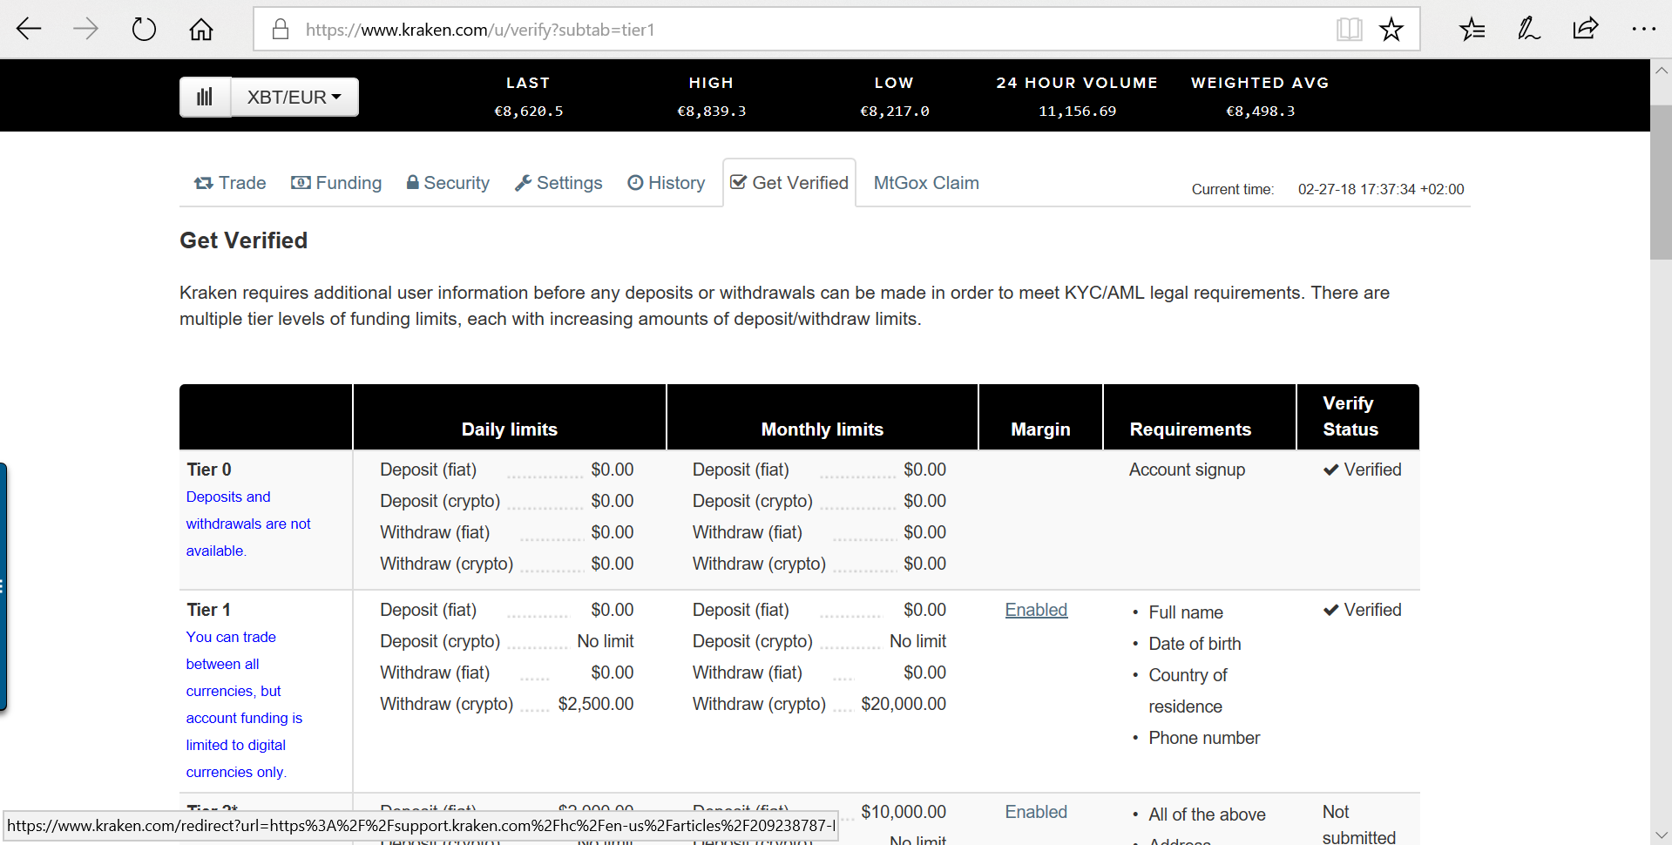Switch to the Funding tab
Image resolution: width=1672 pixels, height=845 pixels.
(x=336, y=183)
